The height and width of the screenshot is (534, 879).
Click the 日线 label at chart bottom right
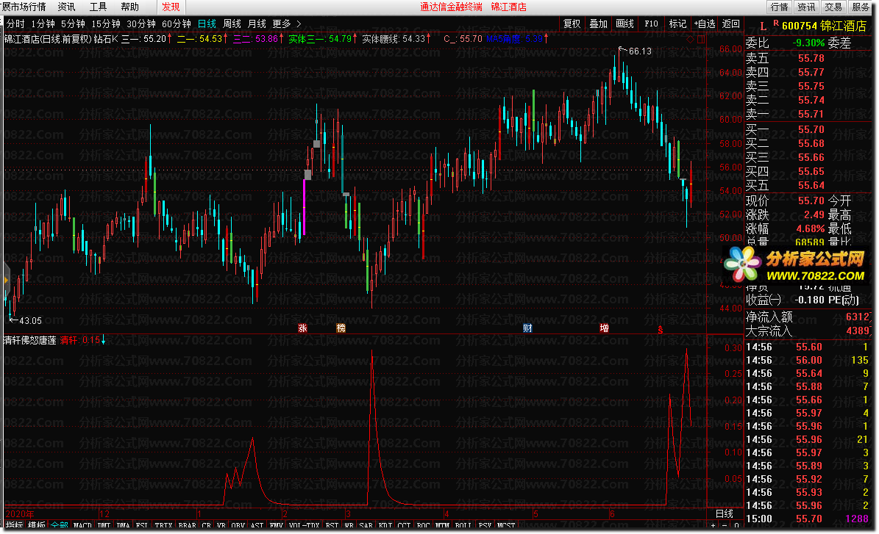click(x=725, y=513)
